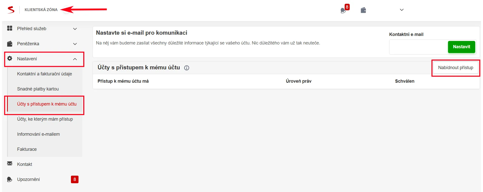Open the Kontakt menu item

coord(25,164)
